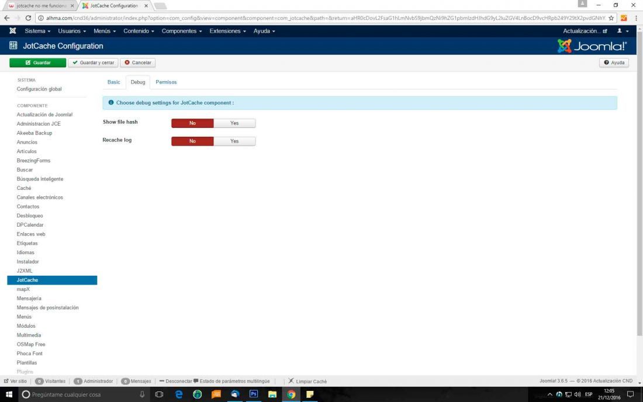The height and width of the screenshot is (402, 643).
Task: Click the Limpiar Caché icon in footer
Action: pyautogui.click(x=291, y=381)
